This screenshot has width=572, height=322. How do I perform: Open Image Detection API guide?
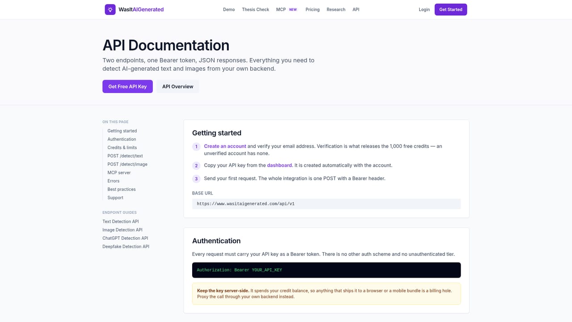122,230
